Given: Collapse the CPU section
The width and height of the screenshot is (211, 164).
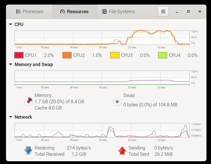Looking at the screenshot, I should (10, 24).
